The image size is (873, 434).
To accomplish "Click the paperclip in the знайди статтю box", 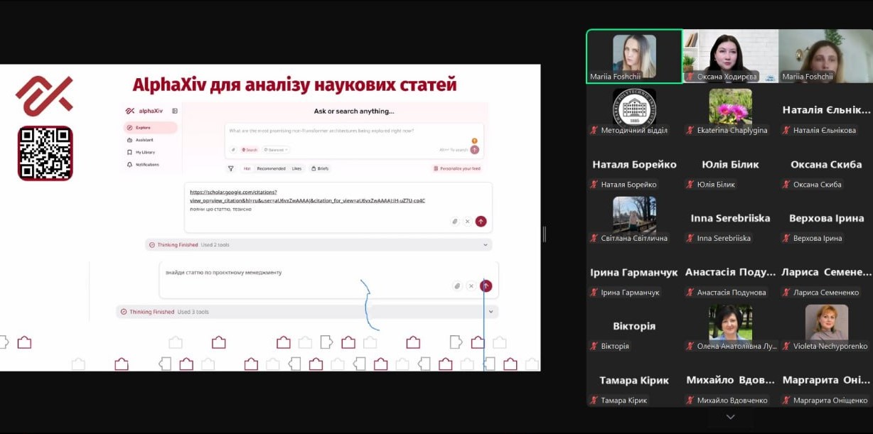I will (x=457, y=286).
